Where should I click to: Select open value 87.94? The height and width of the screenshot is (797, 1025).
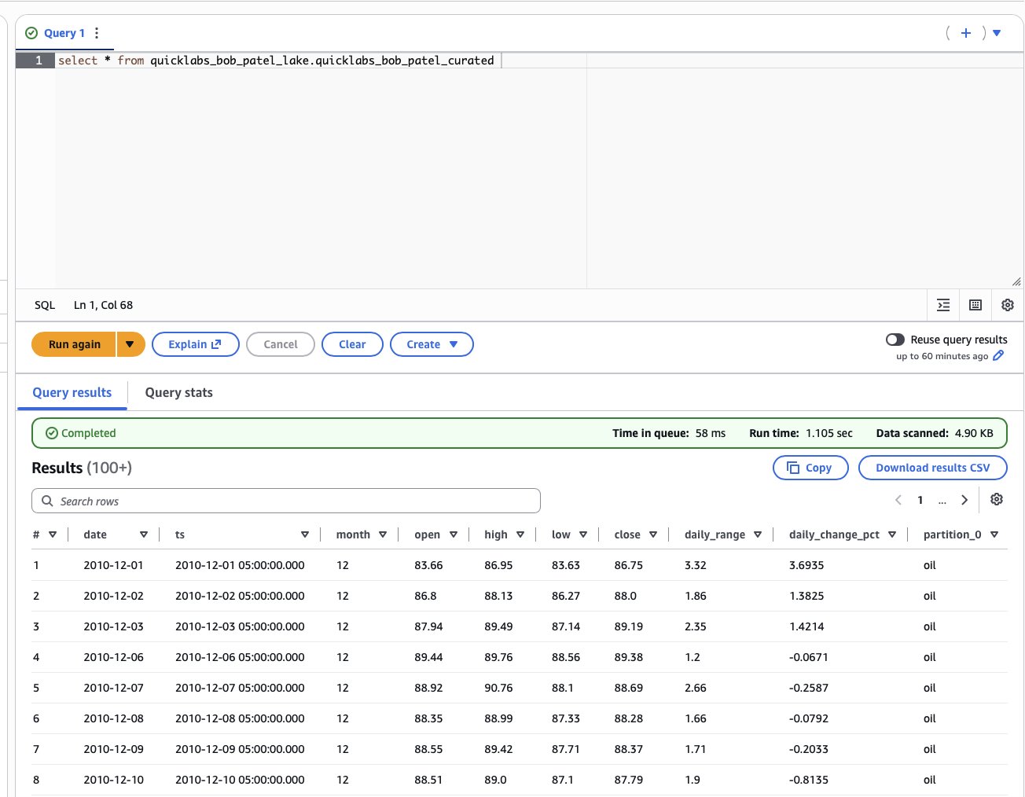pyautogui.click(x=428, y=626)
